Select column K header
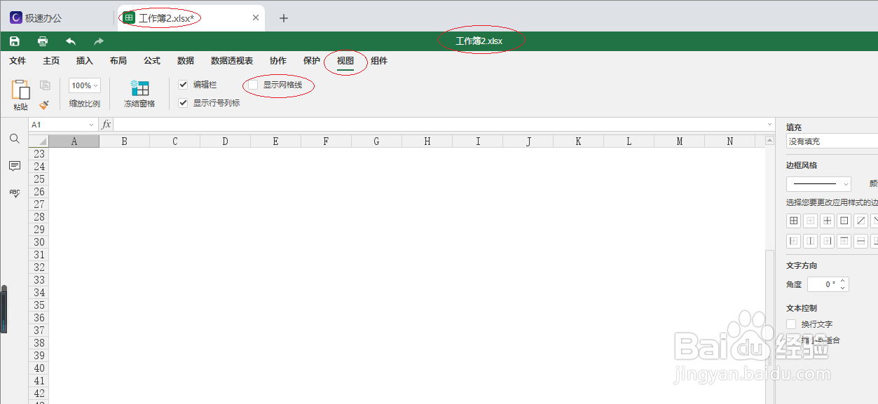 click(578, 141)
